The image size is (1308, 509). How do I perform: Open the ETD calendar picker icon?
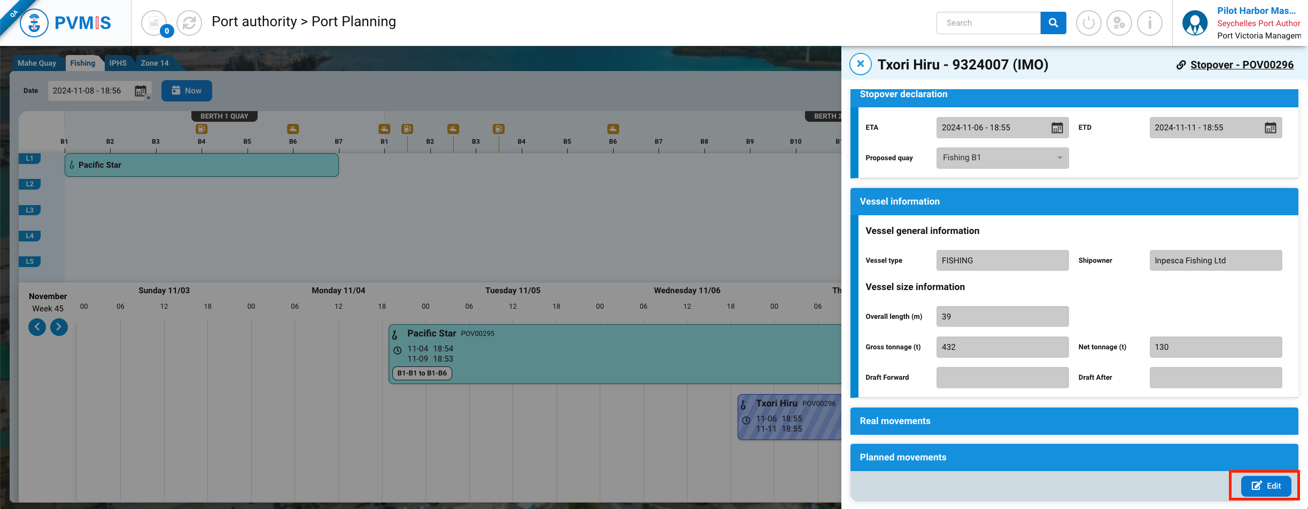point(1270,128)
